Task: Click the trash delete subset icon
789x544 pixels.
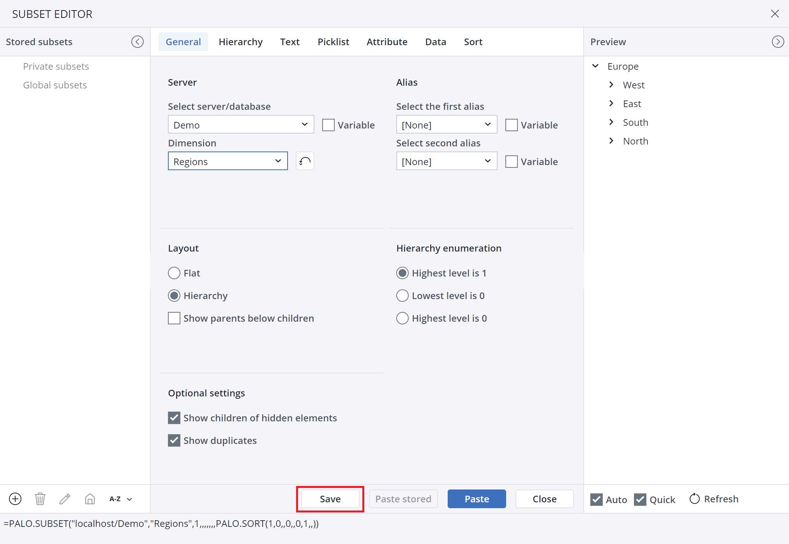Action: coord(40,499)
